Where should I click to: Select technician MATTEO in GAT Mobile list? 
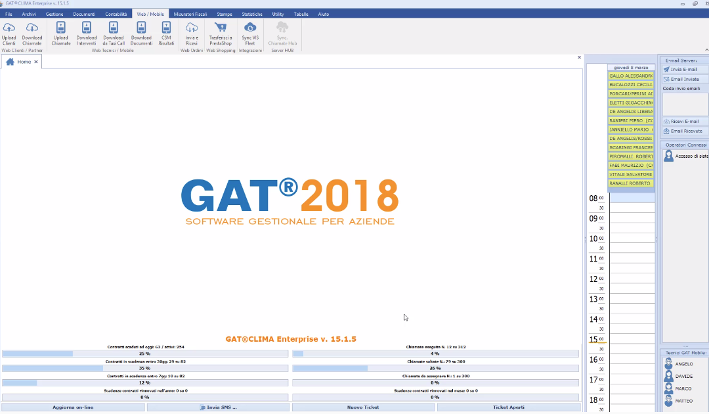point(683,401)
